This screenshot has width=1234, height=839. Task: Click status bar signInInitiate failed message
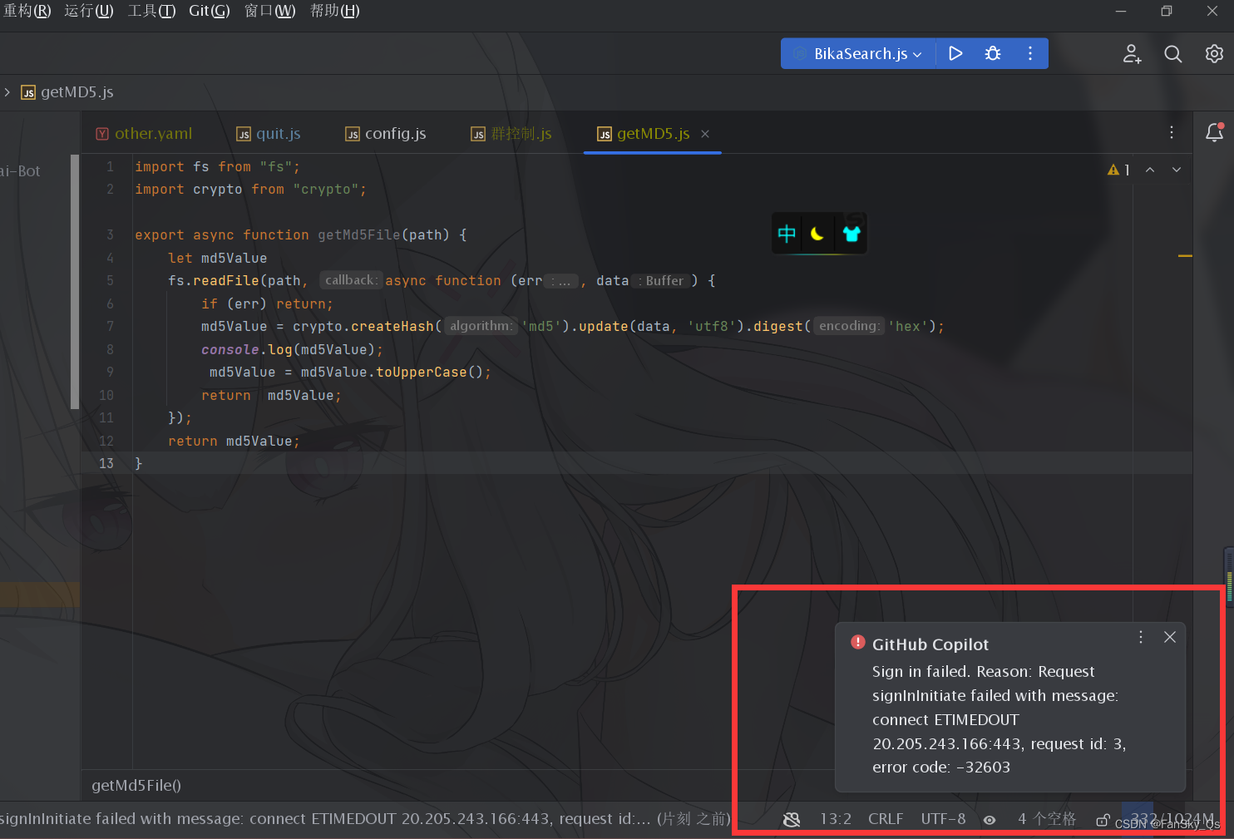366,819
